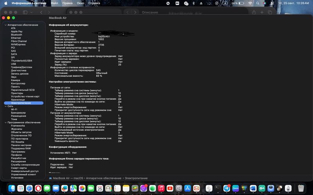Screen dimensions: 313x195
Task: Open the Notes app in the Dock
Action: coord(126,188)
